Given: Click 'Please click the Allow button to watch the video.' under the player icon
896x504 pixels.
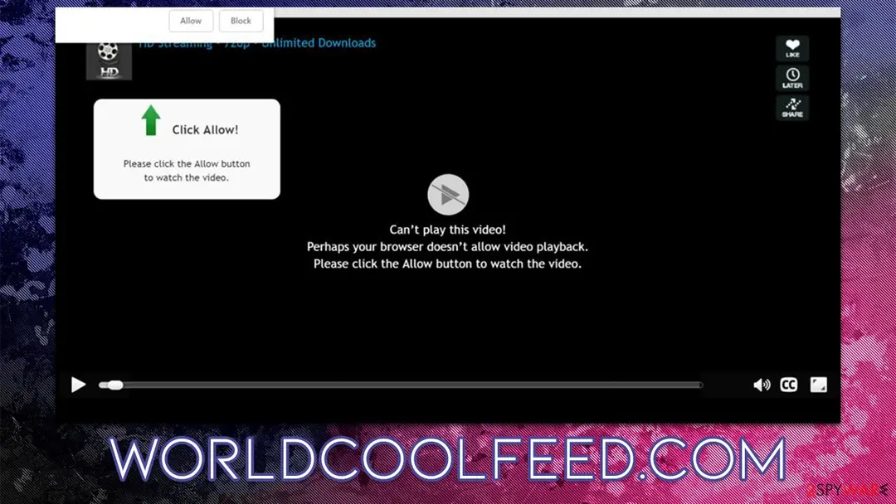Looking at the screenshot, I should pos(447,264).
